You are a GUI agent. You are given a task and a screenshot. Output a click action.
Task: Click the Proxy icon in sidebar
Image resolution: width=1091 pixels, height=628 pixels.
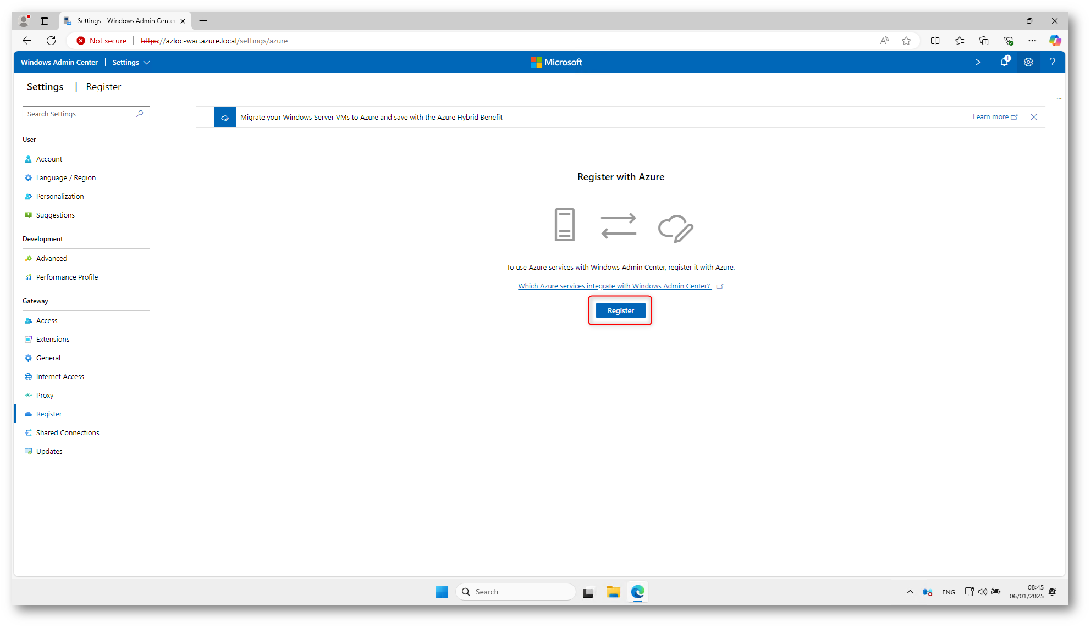point(28,396)
